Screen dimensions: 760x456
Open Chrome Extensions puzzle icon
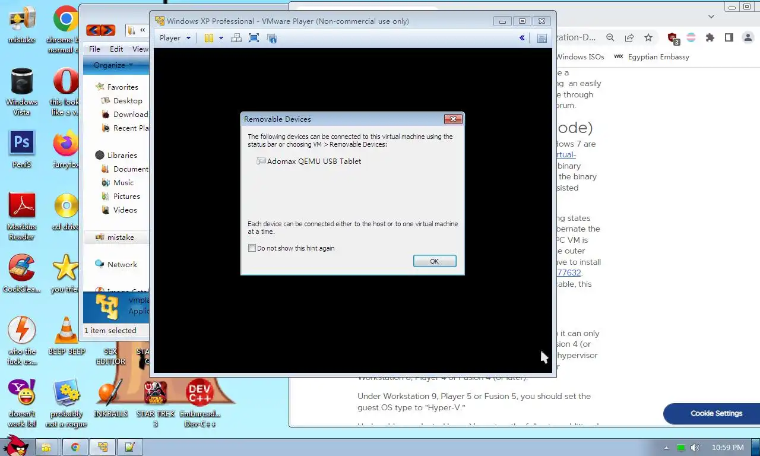tap(710, 37)
